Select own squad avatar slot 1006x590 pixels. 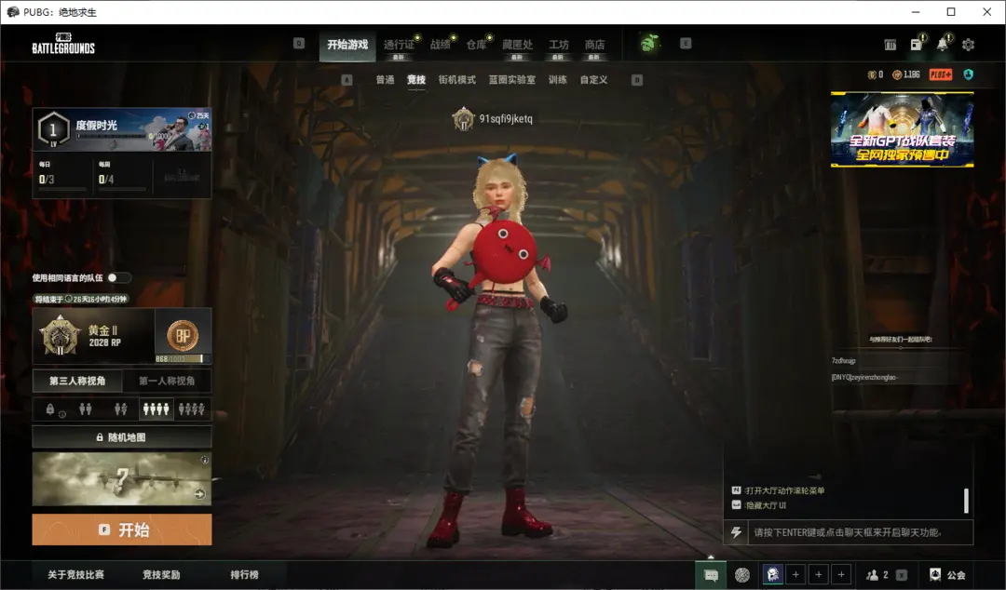(773, 574)
